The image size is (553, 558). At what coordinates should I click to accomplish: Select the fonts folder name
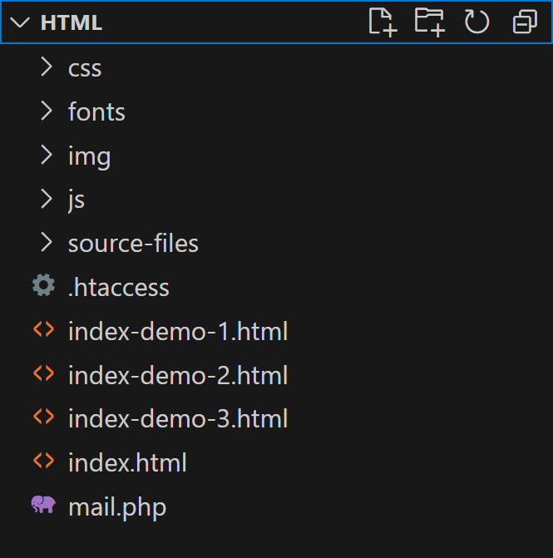coord(96,111)
